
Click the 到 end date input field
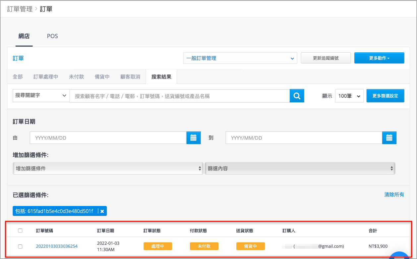click(x=304, y=138)
